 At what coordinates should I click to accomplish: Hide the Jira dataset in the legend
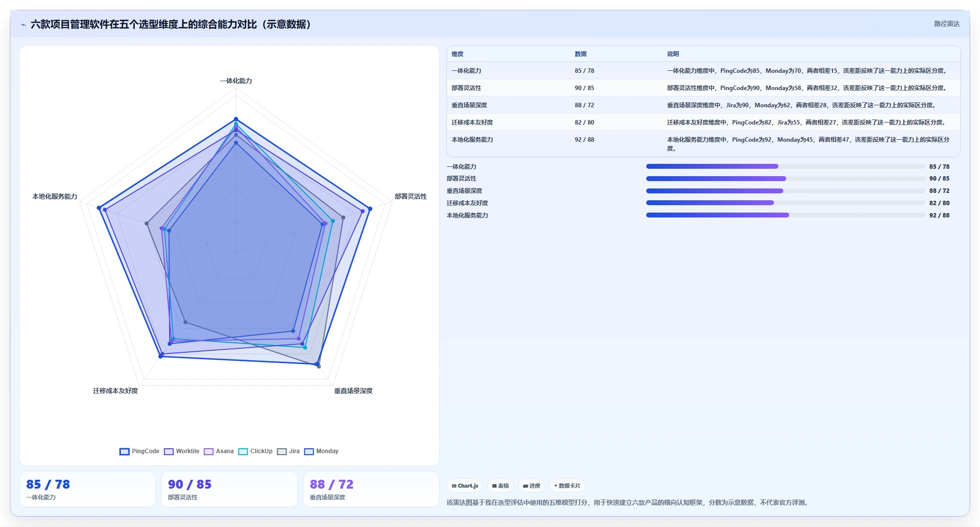pyautogui.click(x=288, y=451)
